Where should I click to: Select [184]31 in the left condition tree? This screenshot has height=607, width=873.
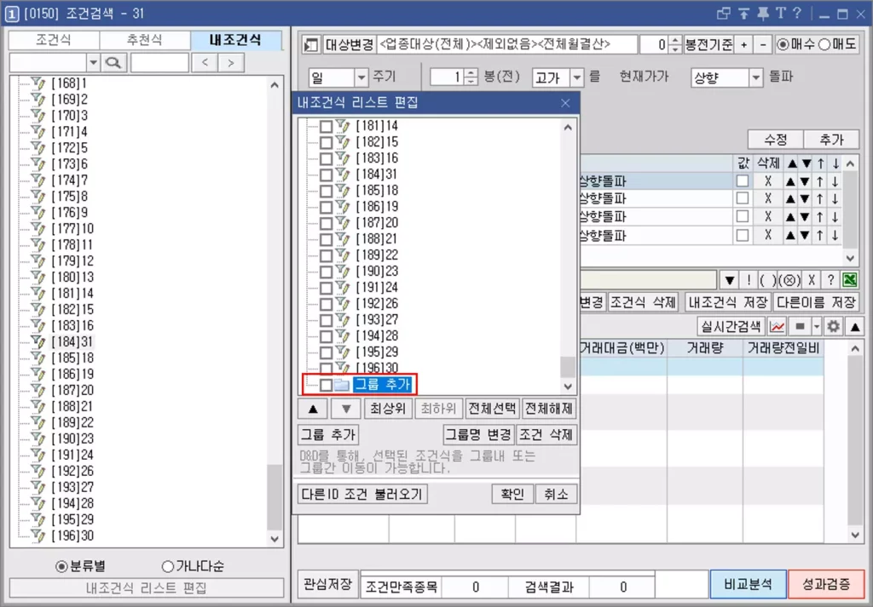[72, 342]
